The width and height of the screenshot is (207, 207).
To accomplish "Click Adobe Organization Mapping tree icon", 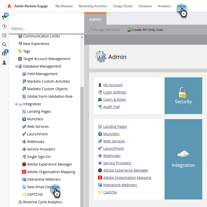I will [x=24, y=172].
